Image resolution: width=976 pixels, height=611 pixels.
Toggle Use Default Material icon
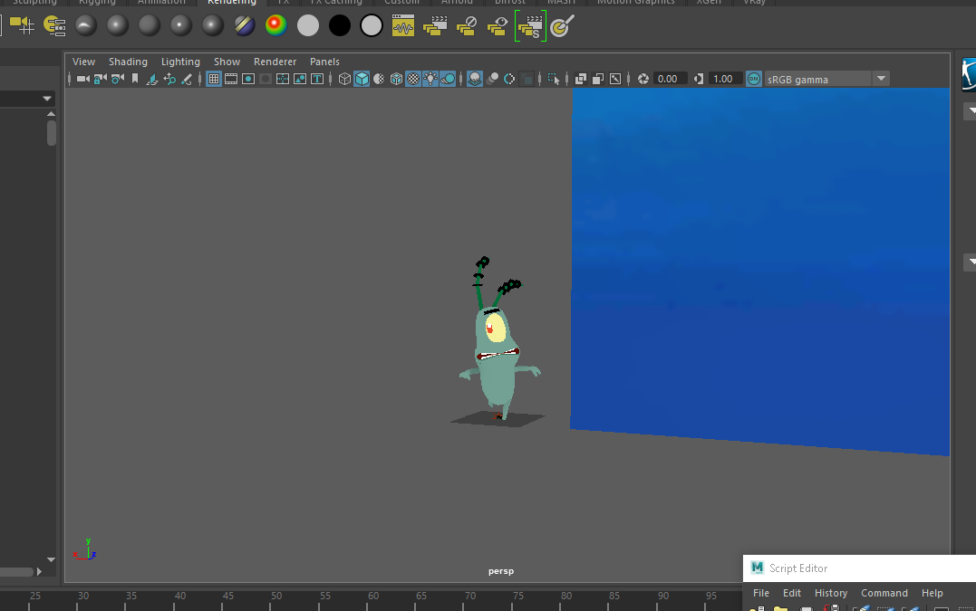(x=379, y=79)
